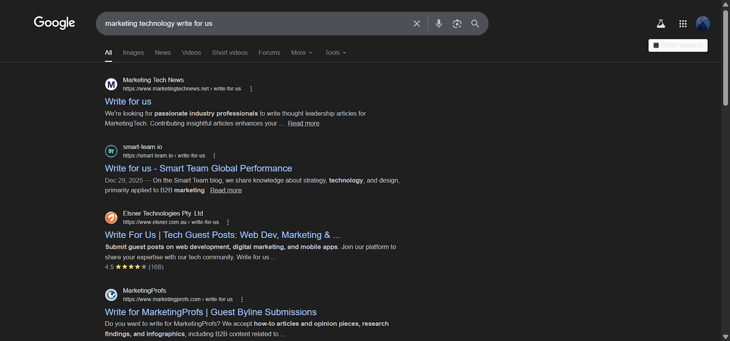
Task: Open 'Write For Us | Tech Guest Posts' link
Action: (223, 235)
